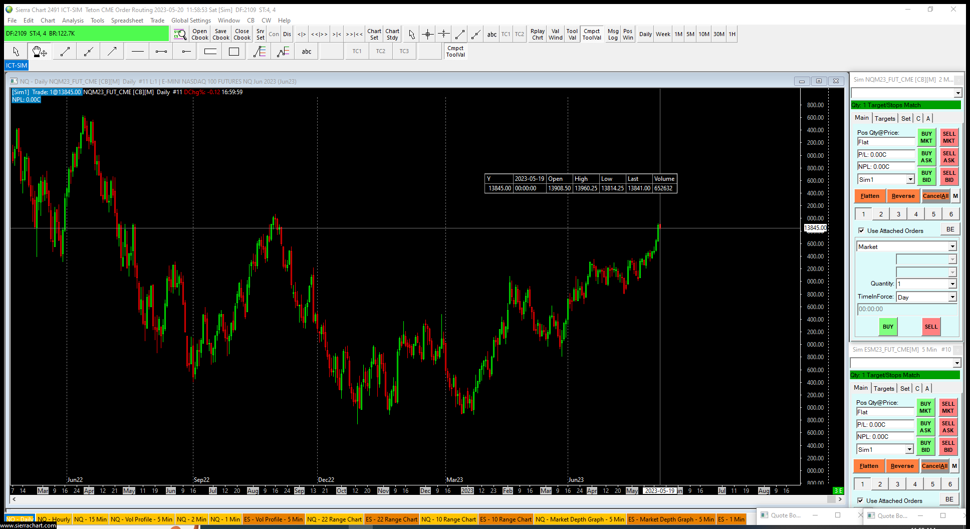Toggle Use Attached Orders in NQM23 trade window
970x529 pixels.
(861, 231)
